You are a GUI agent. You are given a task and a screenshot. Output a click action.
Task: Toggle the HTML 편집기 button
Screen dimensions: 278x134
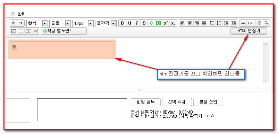[248, 31]
